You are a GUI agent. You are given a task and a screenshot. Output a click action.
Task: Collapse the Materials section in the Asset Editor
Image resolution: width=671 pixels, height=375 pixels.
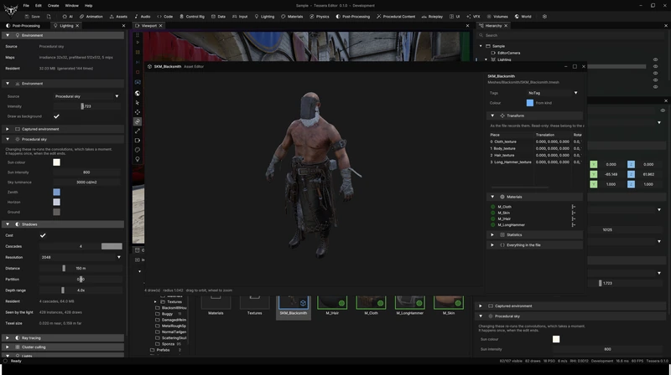(492, 197)
